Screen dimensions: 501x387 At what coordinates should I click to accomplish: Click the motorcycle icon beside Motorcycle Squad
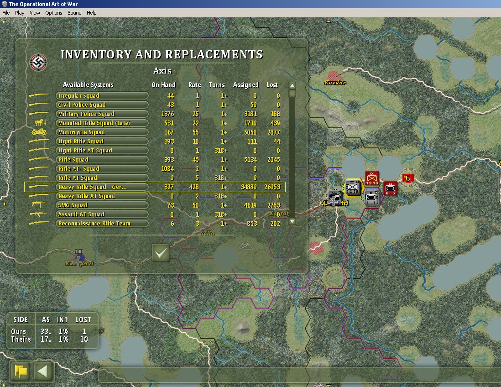pyautogui.click(x=39, y=132)
